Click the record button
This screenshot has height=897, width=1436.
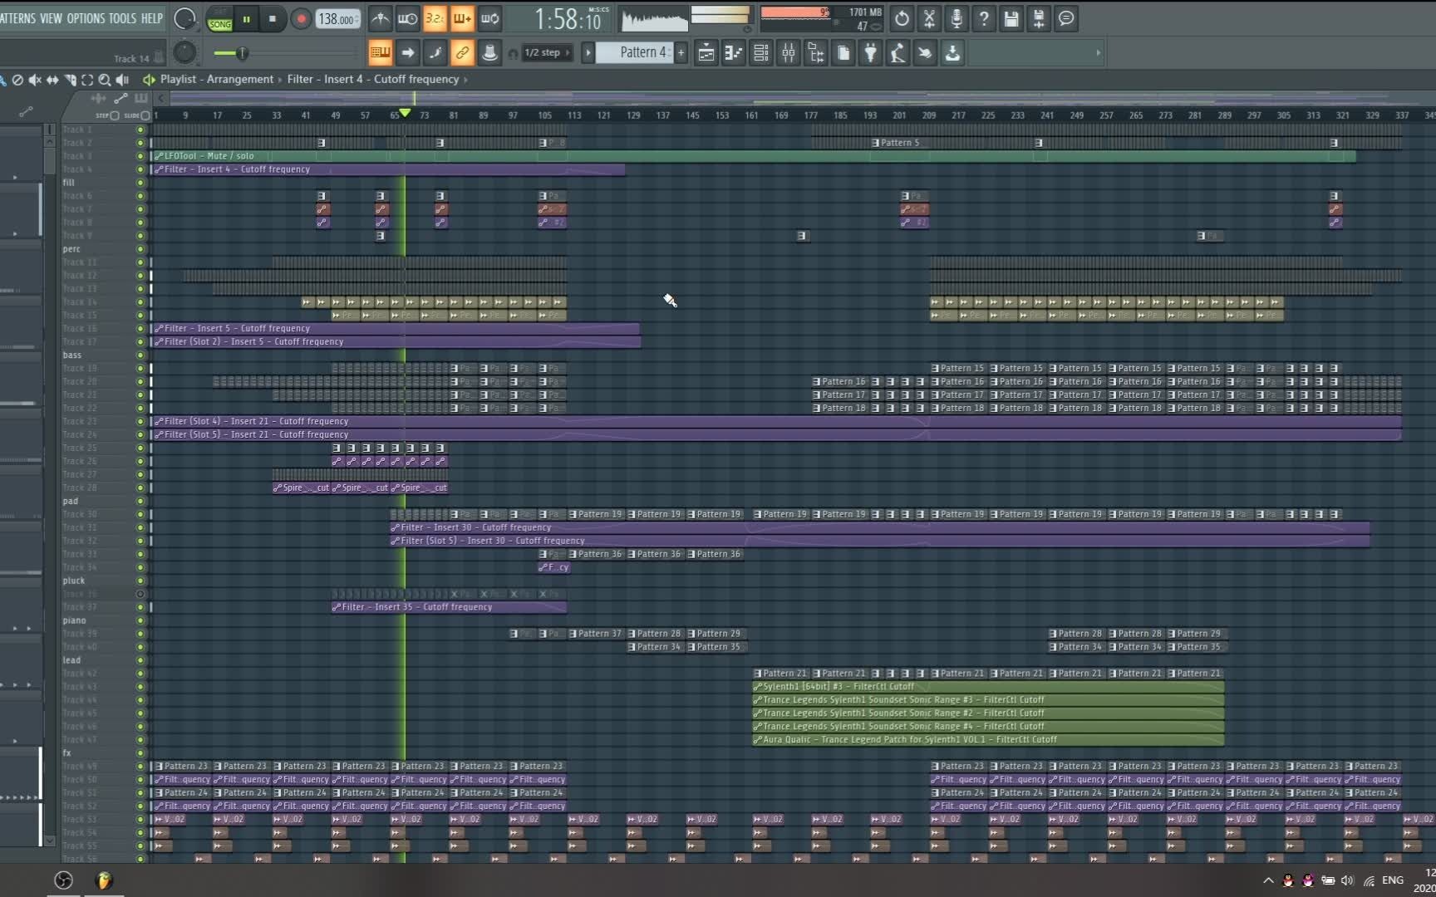(x=301, y=18)
